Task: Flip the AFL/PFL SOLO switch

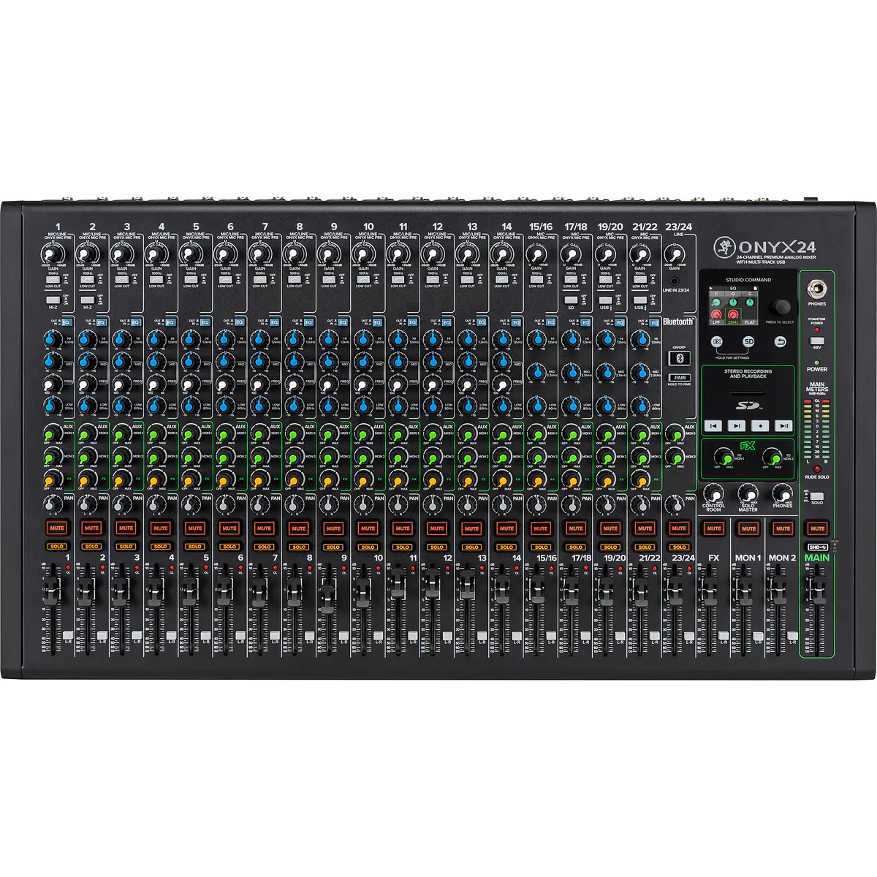Action: coord(816,496)
